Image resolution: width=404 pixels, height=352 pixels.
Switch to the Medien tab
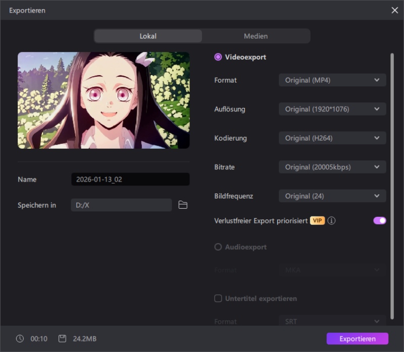coord(256,36)
